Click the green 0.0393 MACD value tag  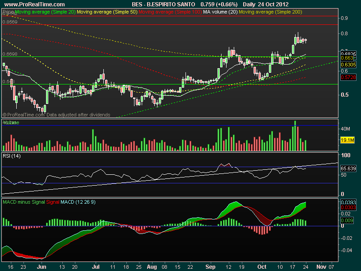pyautogui.click(x=348, y=202)
